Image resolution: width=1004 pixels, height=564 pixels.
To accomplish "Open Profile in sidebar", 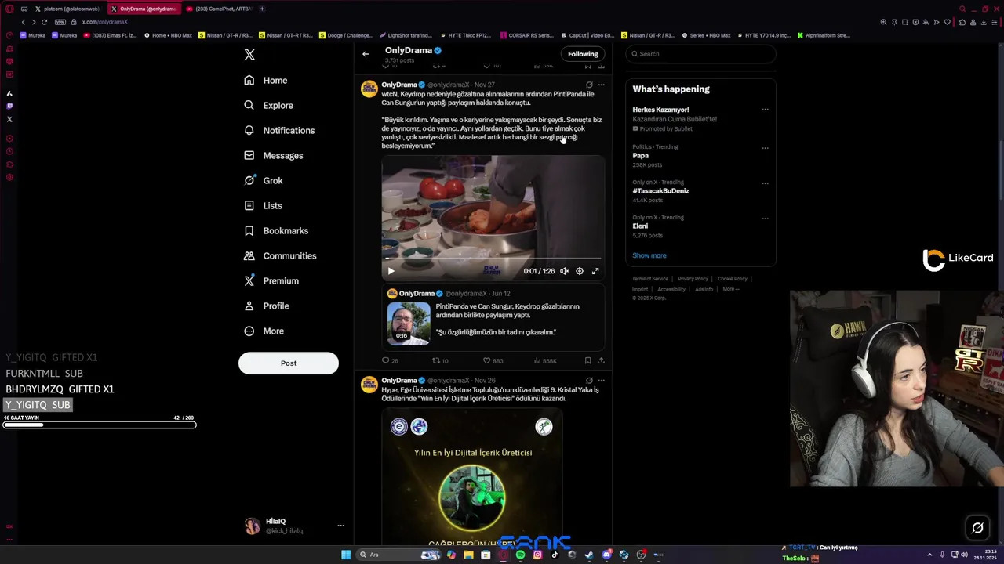I will (266, 305).
